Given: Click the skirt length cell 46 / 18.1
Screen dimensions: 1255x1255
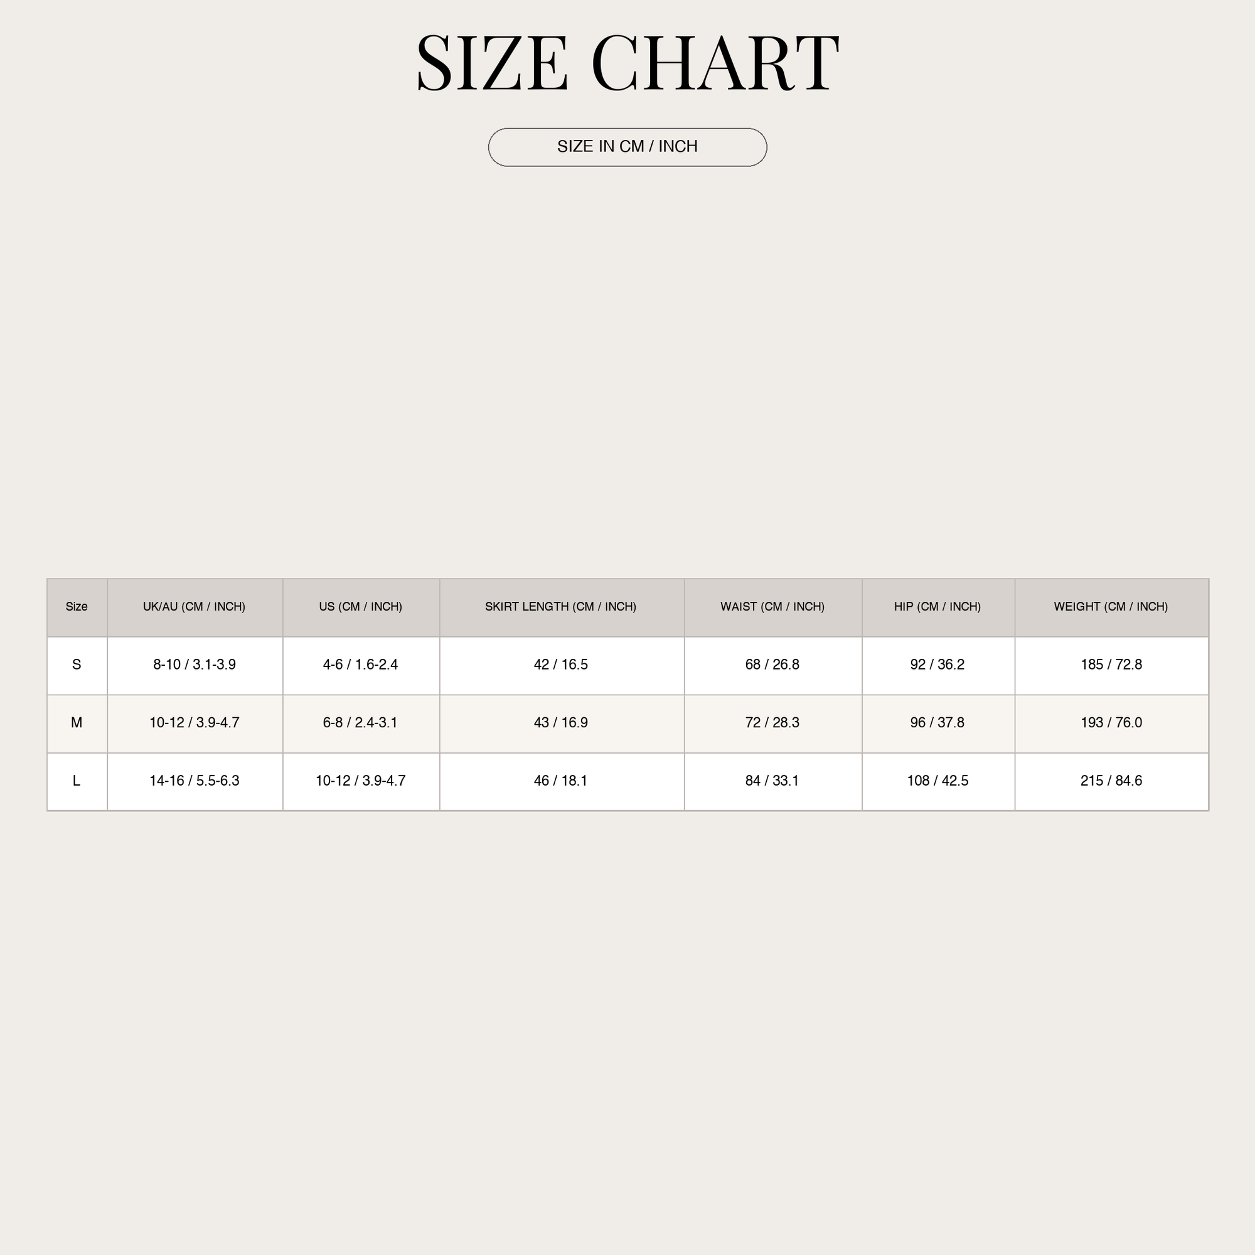Looking at the screenshot, I should click(562, 781).
